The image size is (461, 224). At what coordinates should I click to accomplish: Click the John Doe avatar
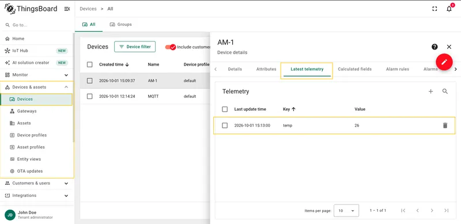[x=10, y=215]
